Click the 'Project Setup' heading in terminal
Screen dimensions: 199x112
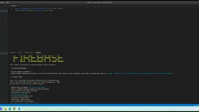pyautogui.click(x=17, y=77)
